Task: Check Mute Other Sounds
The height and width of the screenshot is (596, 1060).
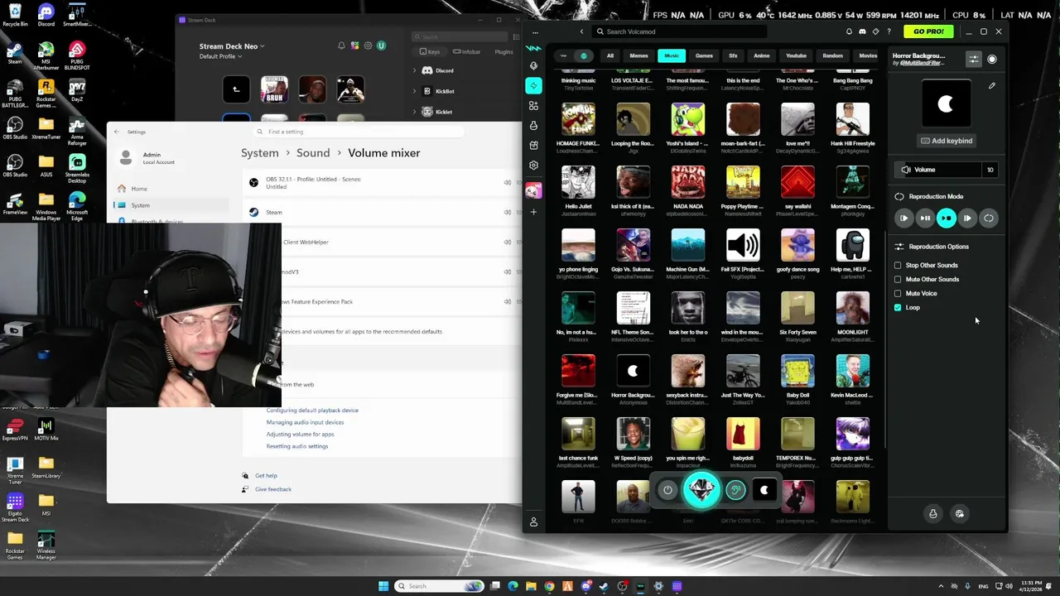Action: click(x=898, y=280)
